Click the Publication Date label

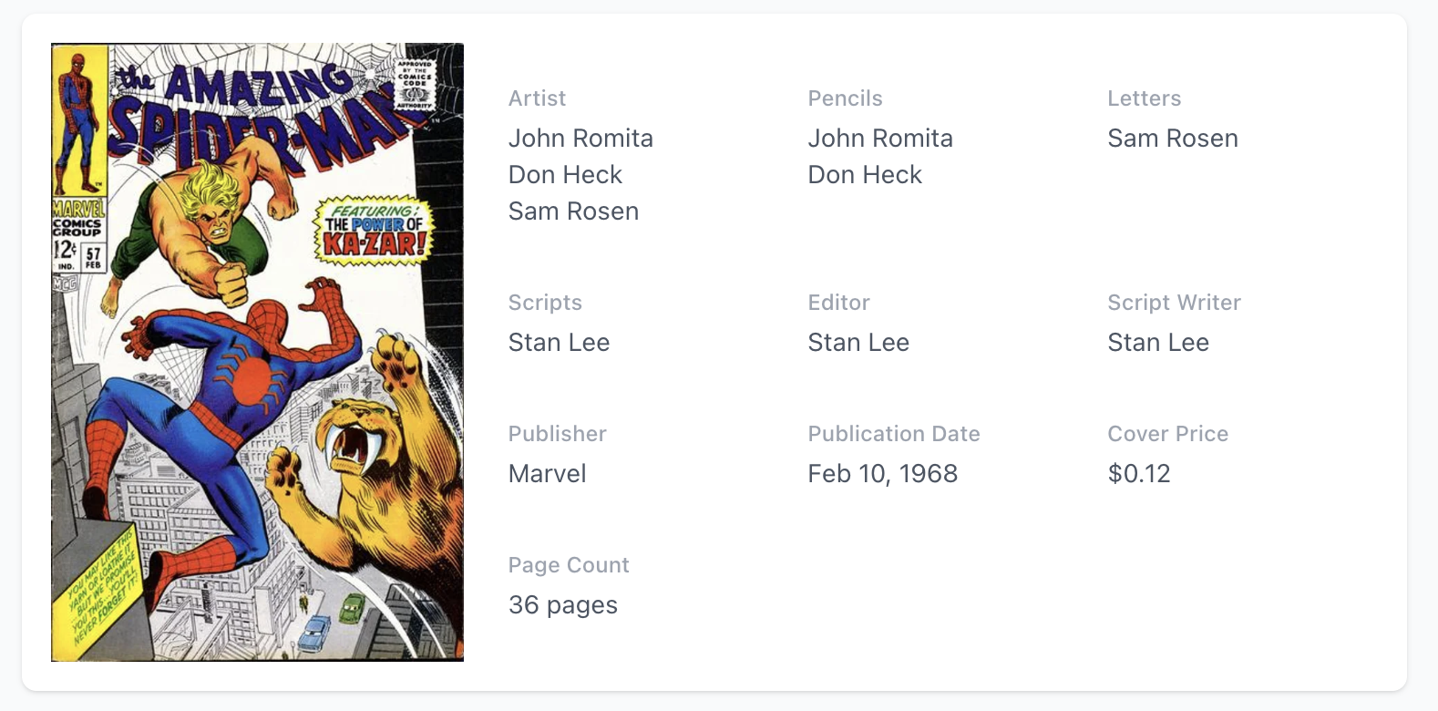coord(893,434)
